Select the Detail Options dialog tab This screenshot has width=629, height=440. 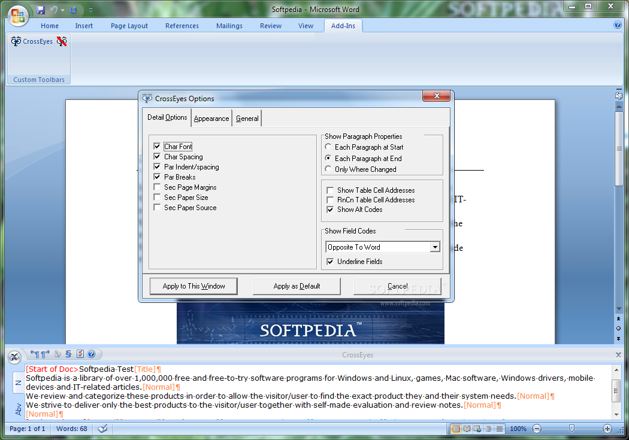click(x=167, y=117)
